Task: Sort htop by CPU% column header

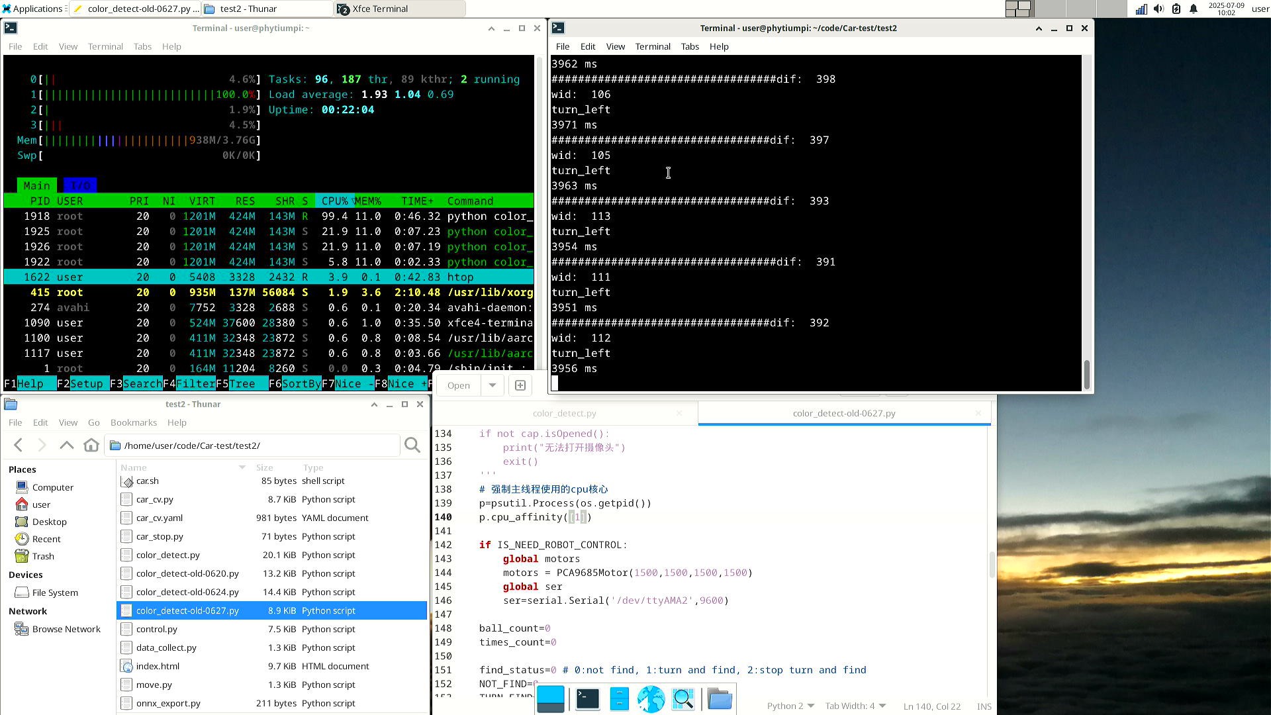Action: click(x=335, y=201)
